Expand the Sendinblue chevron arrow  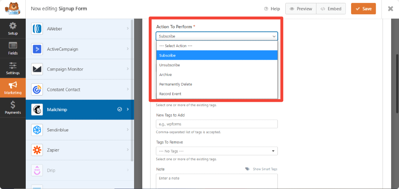point(128,130)
